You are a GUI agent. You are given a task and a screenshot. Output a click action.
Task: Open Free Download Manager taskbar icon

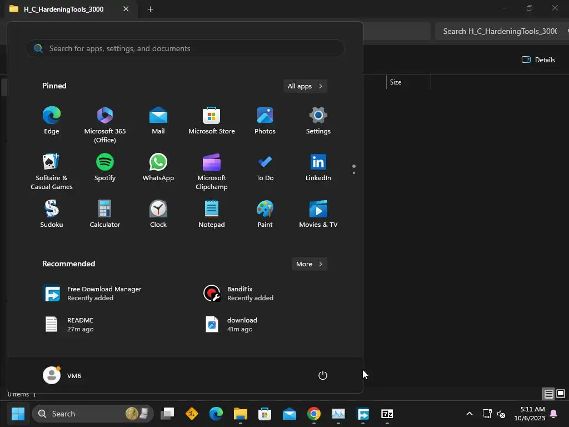363,414
